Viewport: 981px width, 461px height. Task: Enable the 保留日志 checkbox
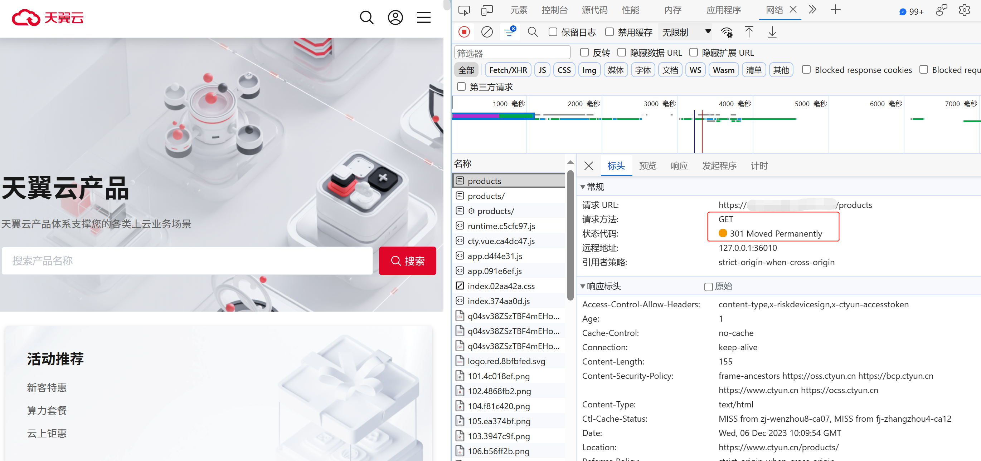click(553, 32)
